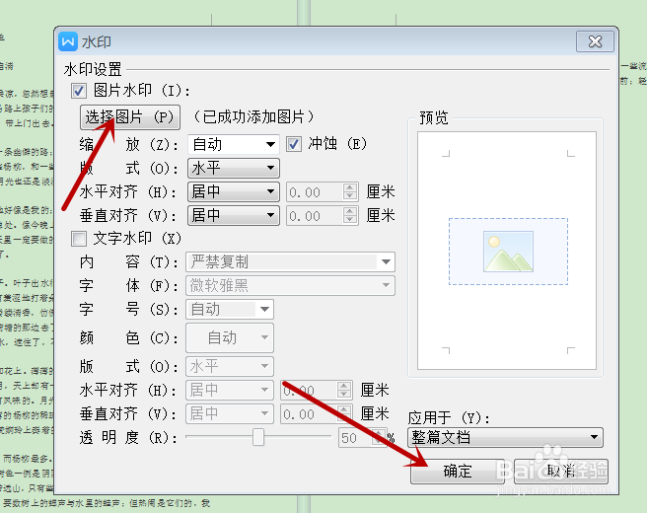Toggle the 冲蚀 checkbox
Viewport: 647px width, 513px height.
tap(293, 144)
